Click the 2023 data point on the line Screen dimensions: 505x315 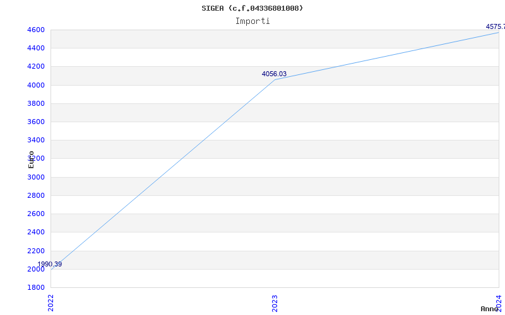(x=275, y=80)
